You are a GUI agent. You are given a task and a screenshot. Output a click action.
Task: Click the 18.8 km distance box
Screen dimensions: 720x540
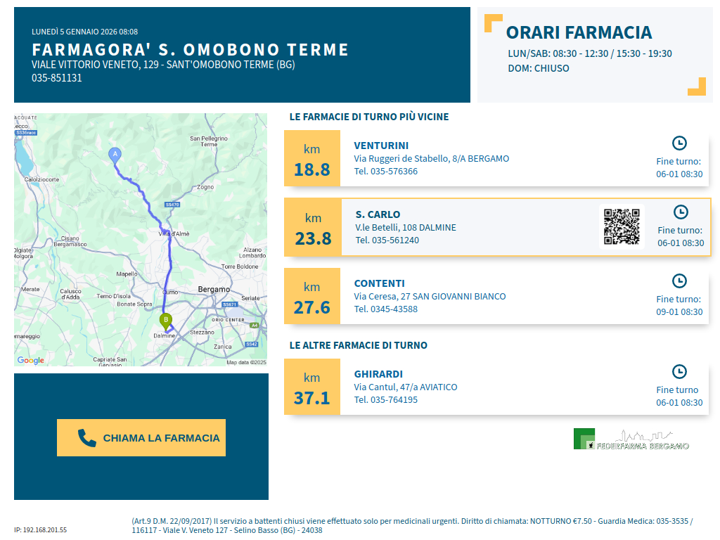tap(312, 159)
